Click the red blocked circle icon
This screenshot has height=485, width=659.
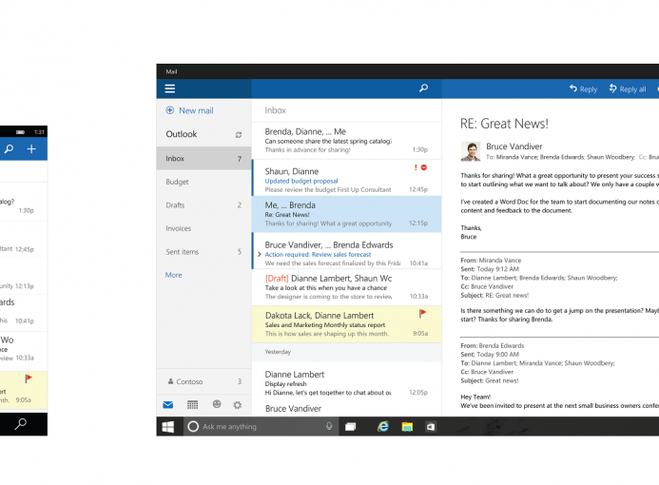tap(424, 167)
